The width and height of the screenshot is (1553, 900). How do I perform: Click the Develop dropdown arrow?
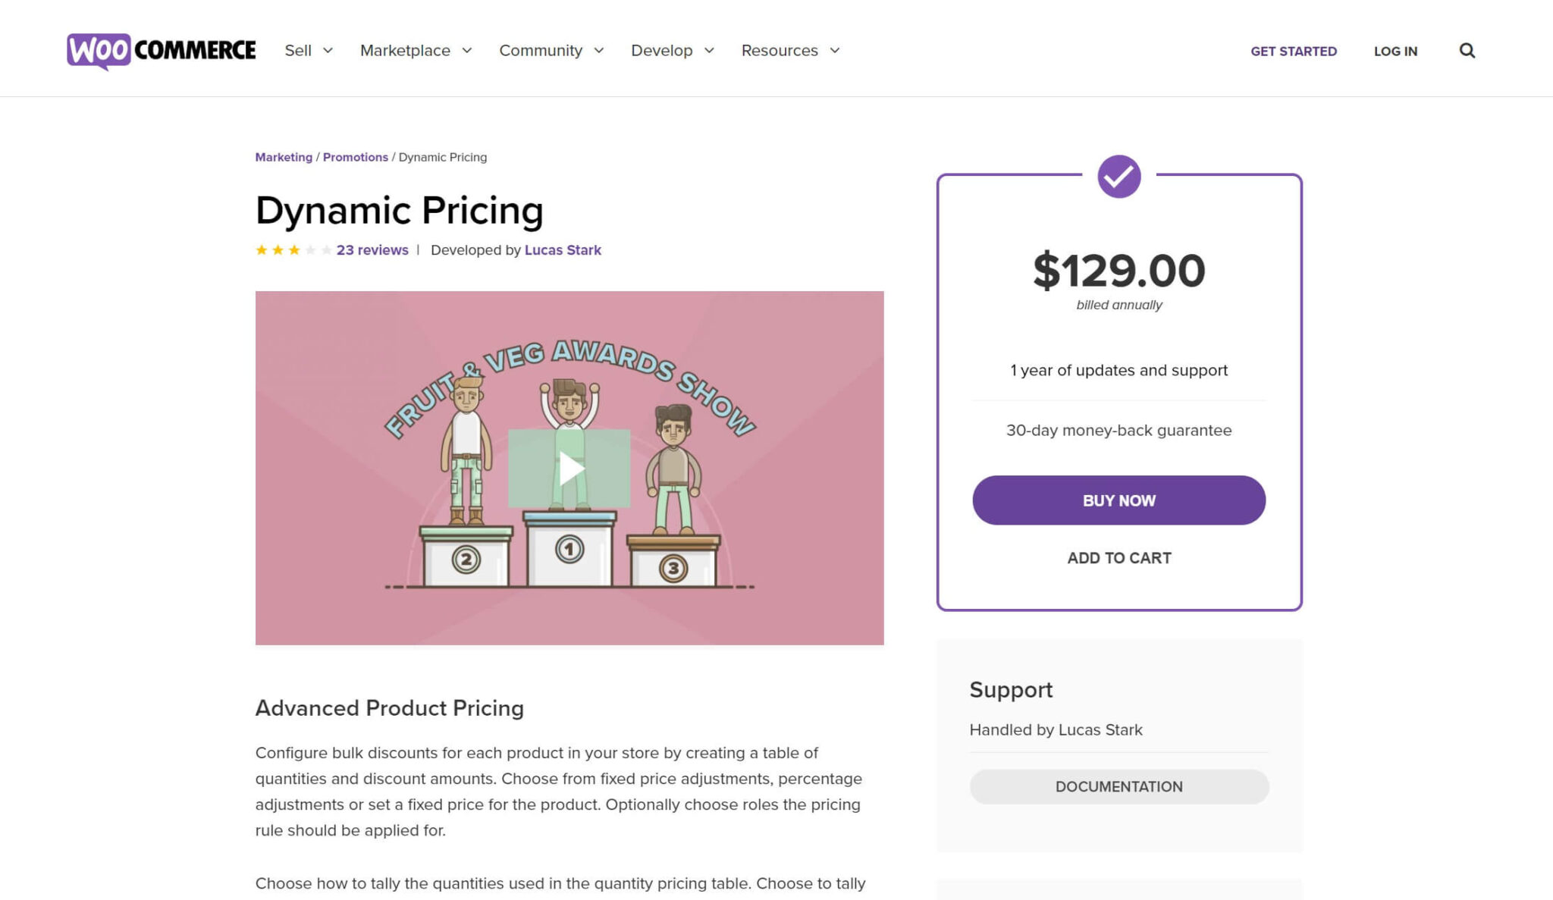click(x=706, y=50)
